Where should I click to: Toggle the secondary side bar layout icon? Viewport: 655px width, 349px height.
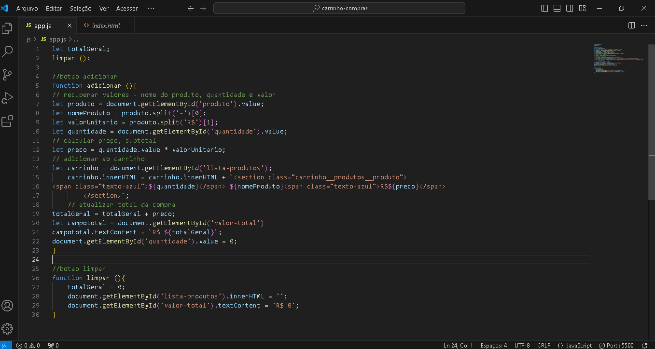(570, 8)
